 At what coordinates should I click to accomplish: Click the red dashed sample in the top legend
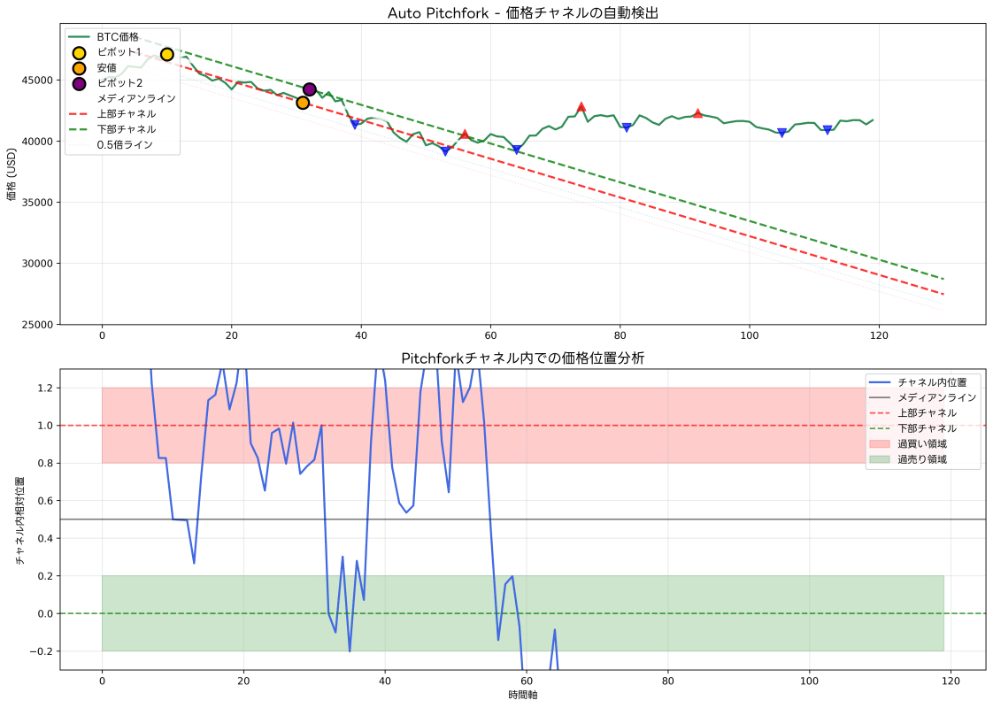click(79, 114)
